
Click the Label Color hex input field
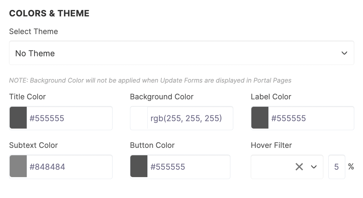pyautogui.click(x=311, y=118)
